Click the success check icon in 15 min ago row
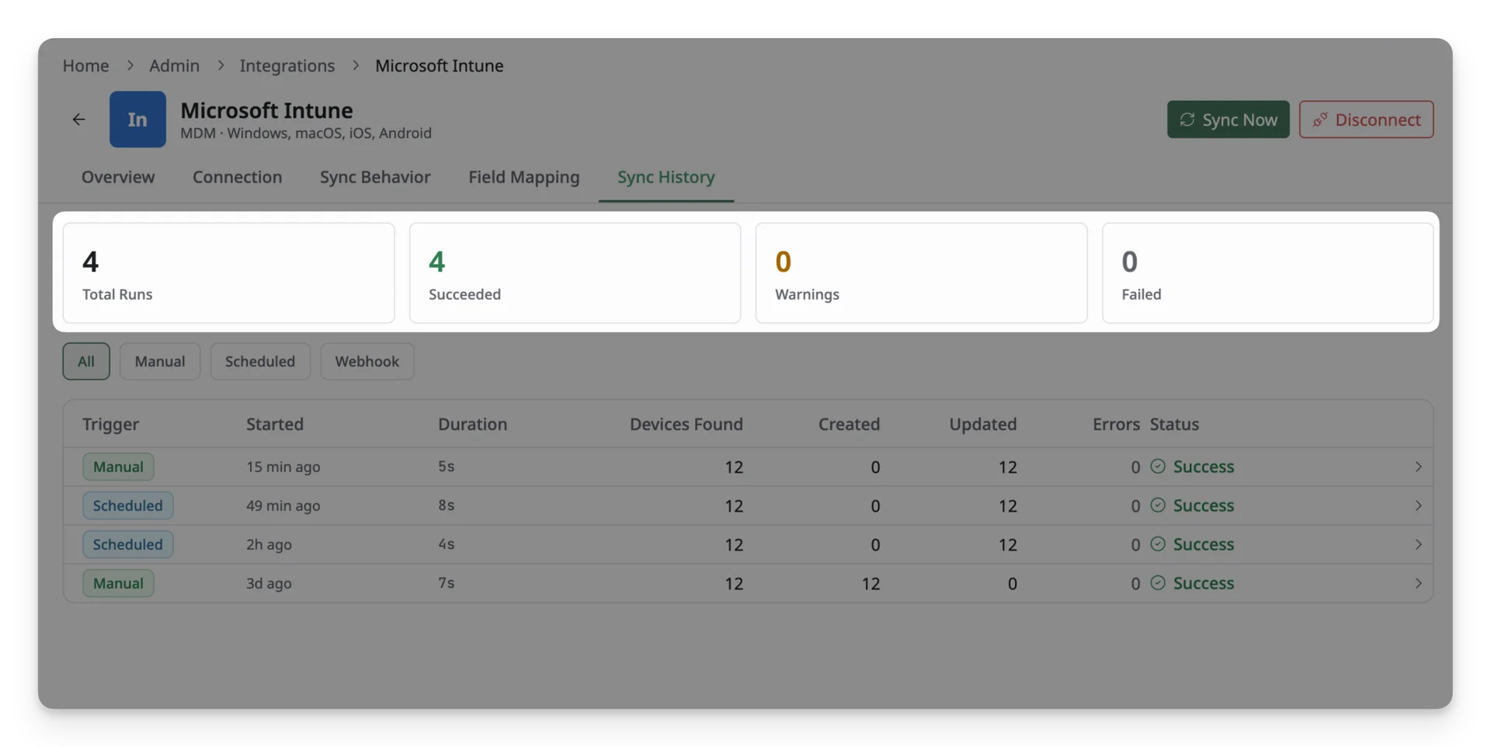 click(1158, 467)
